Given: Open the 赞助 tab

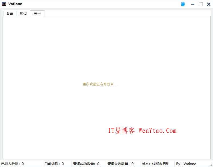Looking at the screenshot, I should (x=23, y=14).
